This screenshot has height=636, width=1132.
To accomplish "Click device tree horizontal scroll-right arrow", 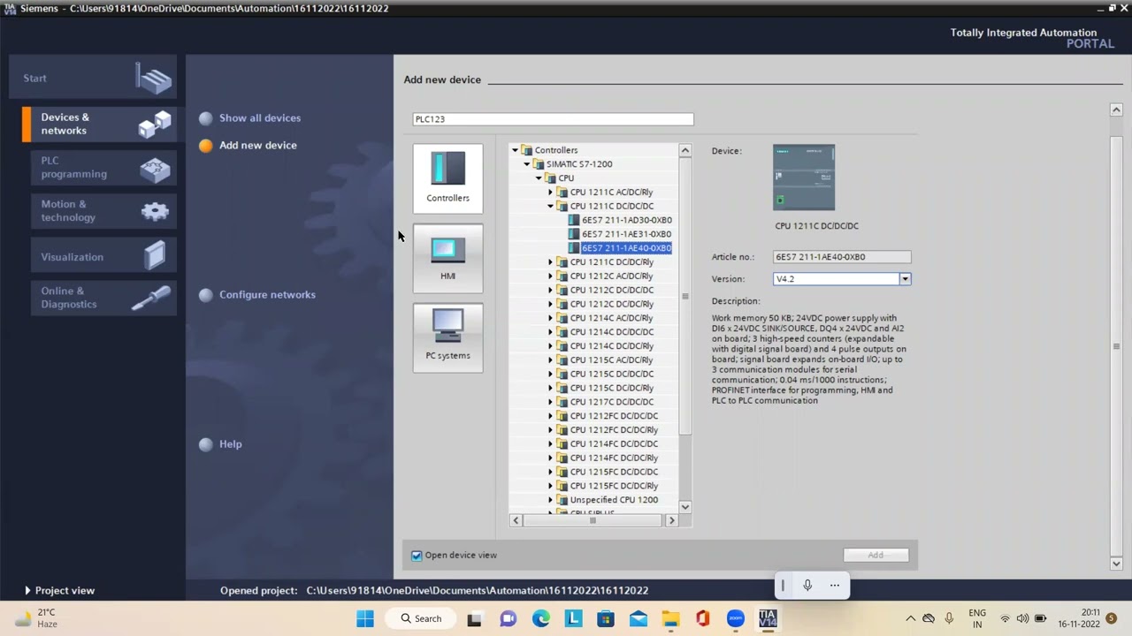I will 671,520.
